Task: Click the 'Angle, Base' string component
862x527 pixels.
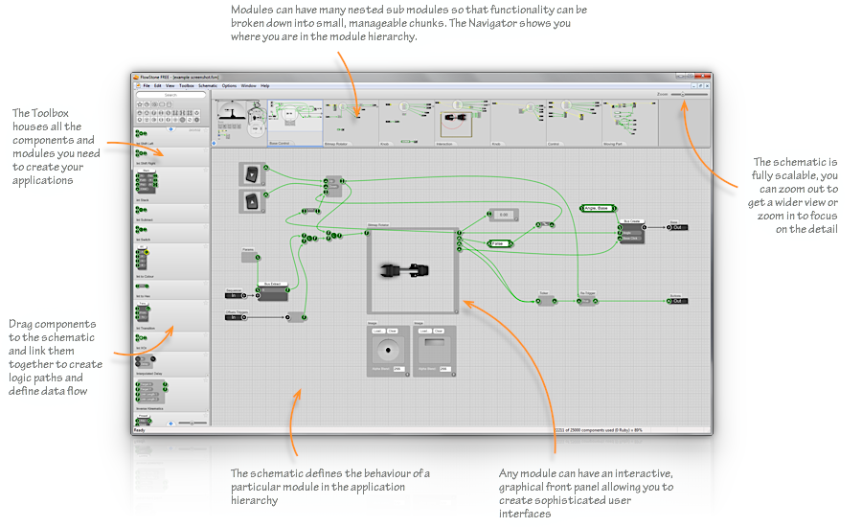Action: [x=598, y=209]
